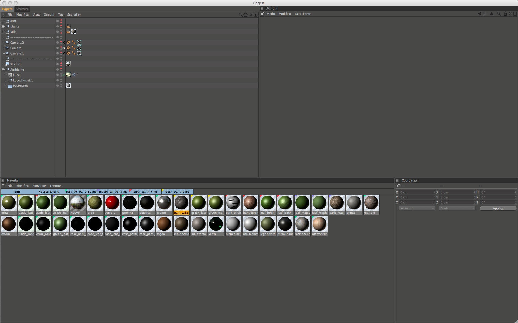Toggle the green enable checkmark on Luce
This screenshot has height=323, width=518.
click(x=64, y=75)
